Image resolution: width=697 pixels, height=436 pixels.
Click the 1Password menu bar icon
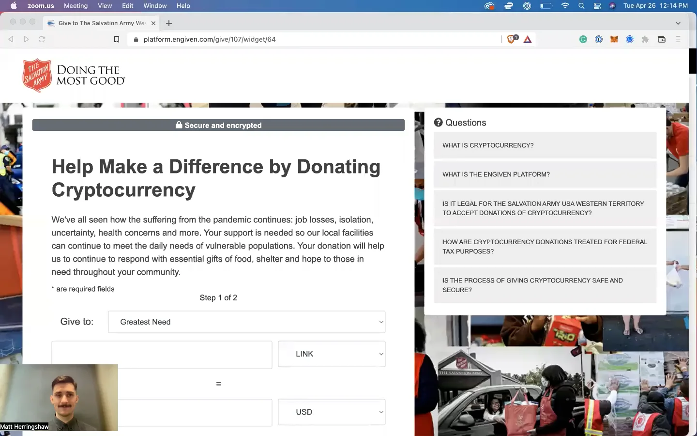coord(527,6)
